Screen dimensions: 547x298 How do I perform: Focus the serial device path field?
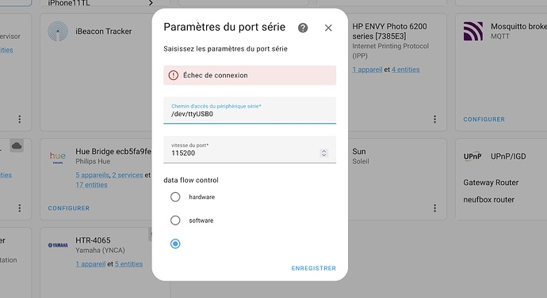[250, 110]
